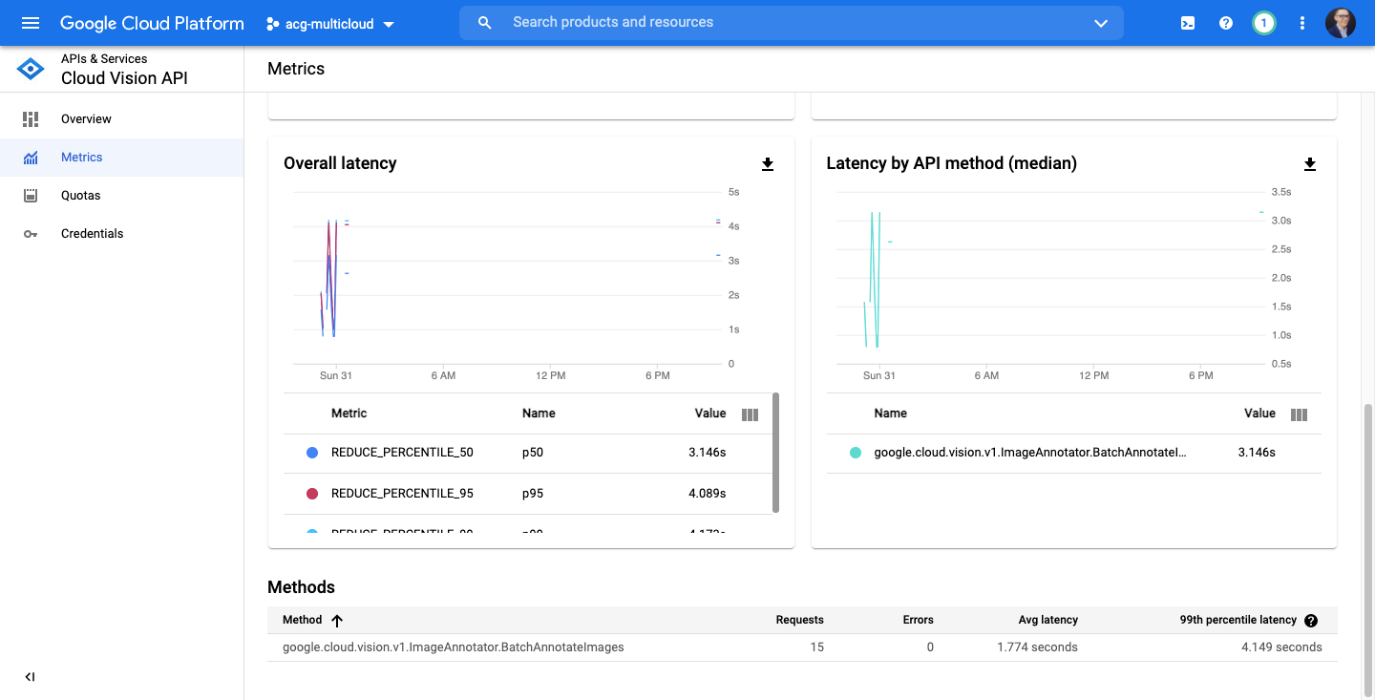The width and height of the screenshot is (1375, 700).
Task: Click the Google Cloud Platform logo
Action: click(x=152, y=23)
